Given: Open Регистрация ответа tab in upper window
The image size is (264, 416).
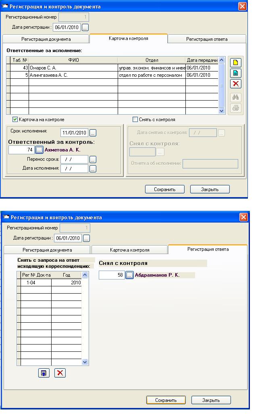Looking at the screenshot, I should pyautogui.click(x=207, y=39).
